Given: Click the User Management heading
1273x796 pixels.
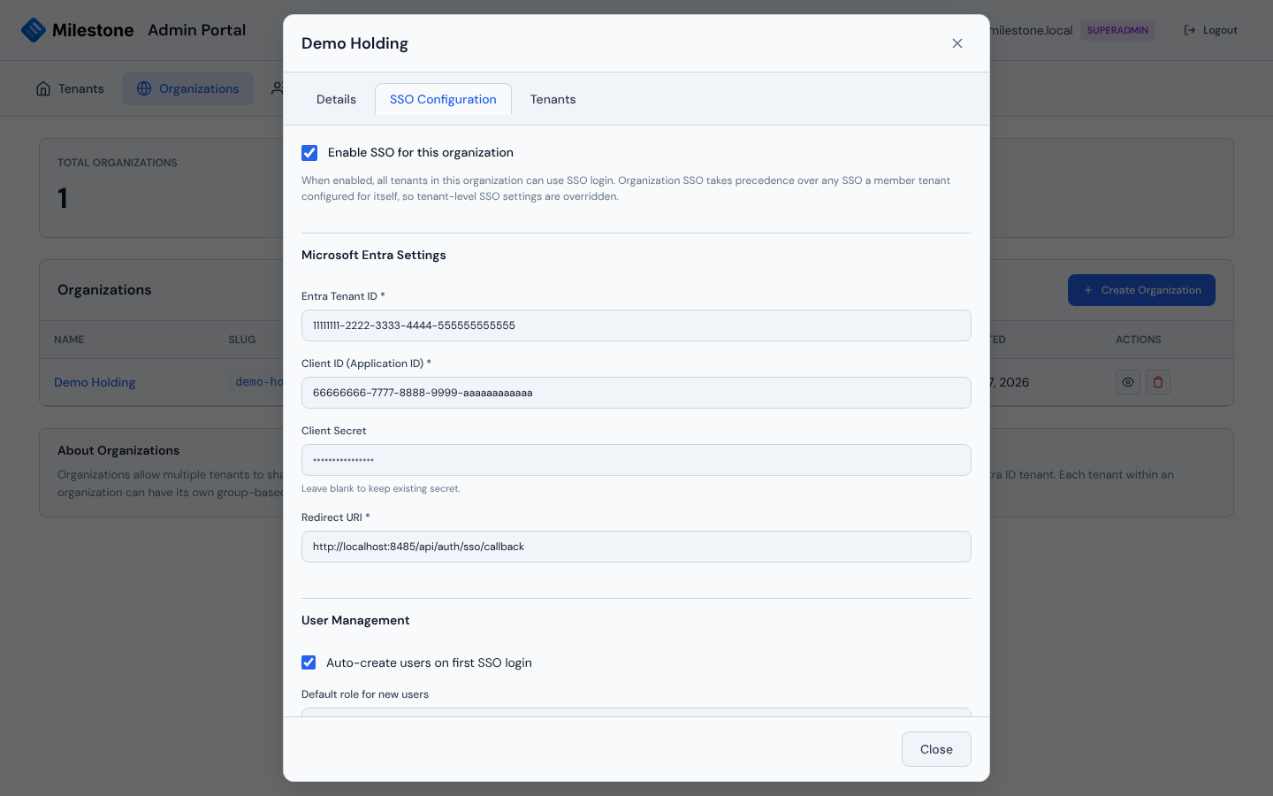Looking at the screenshot, I should [355, 620].
